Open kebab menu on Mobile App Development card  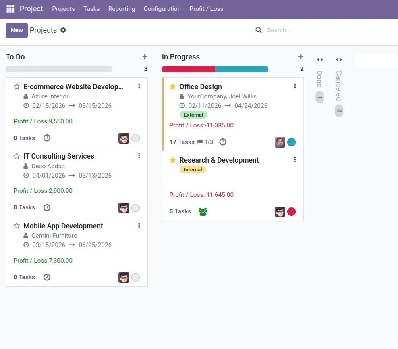(139, 225)
